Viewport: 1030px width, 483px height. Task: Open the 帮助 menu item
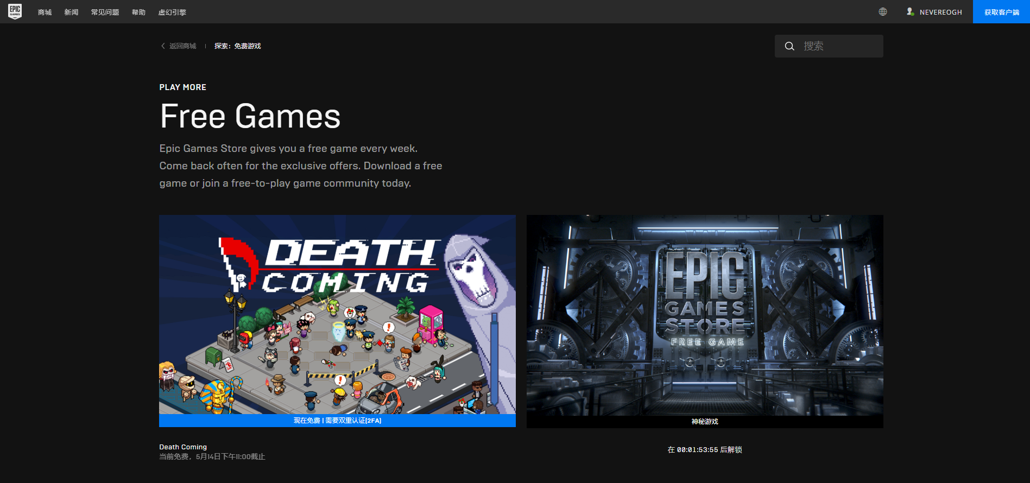pyautogui.click(x=138, y=12)
